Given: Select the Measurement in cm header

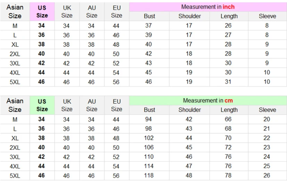Looking at the screenshot, I should coord(208,100).
